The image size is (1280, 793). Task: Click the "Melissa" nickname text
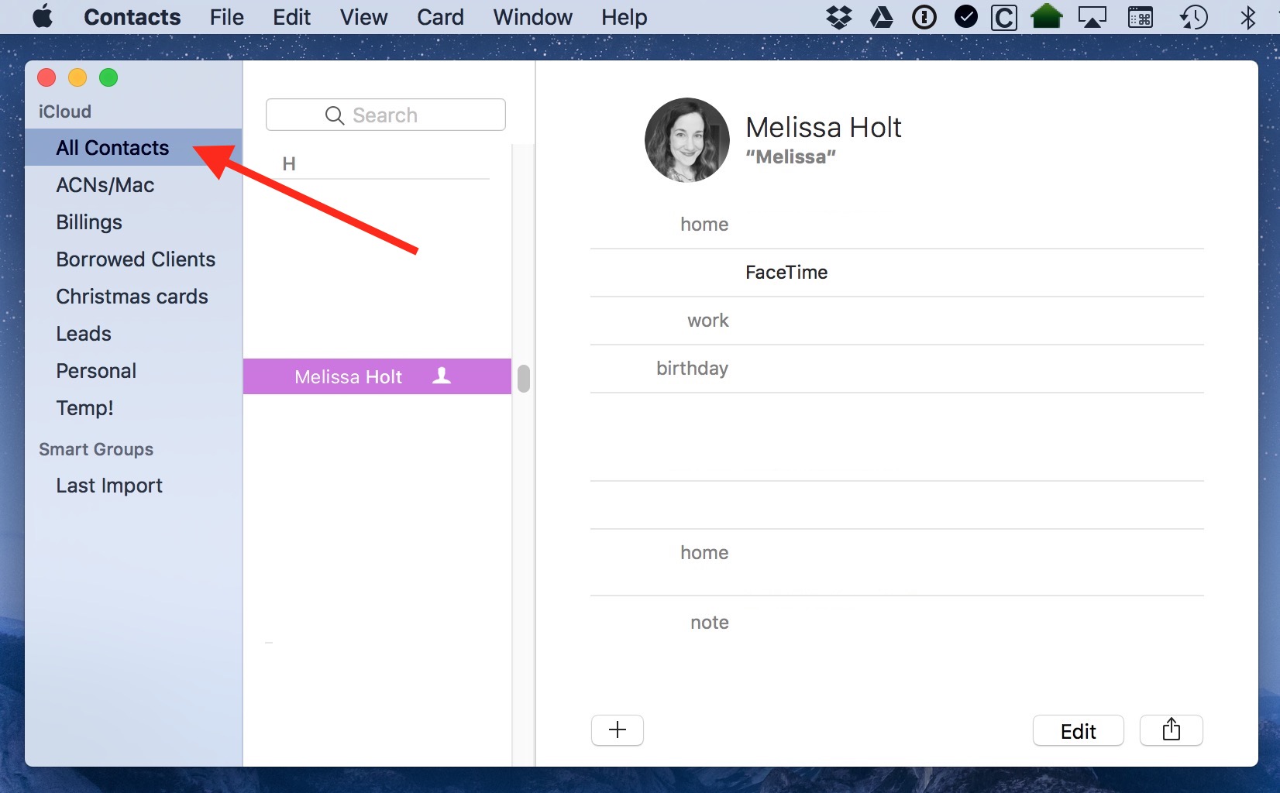tap(790, 157)
